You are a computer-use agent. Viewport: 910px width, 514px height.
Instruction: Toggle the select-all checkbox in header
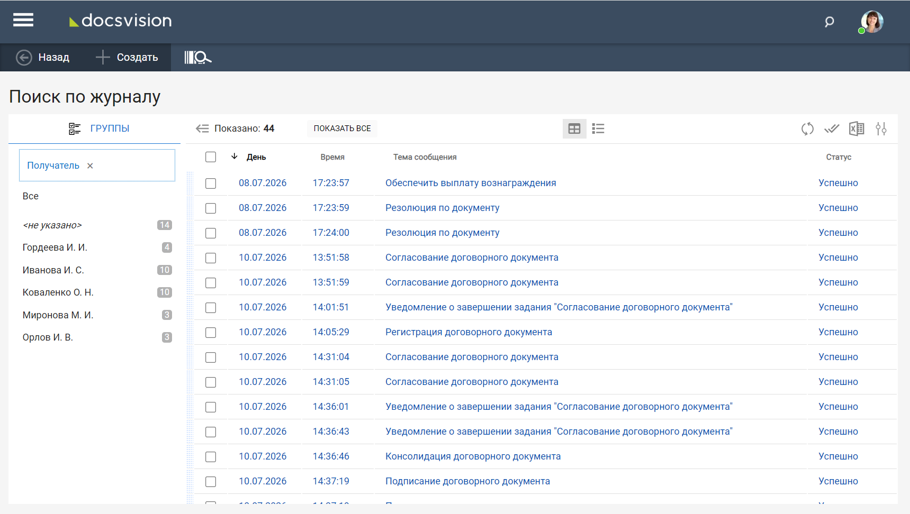(211, 157)
